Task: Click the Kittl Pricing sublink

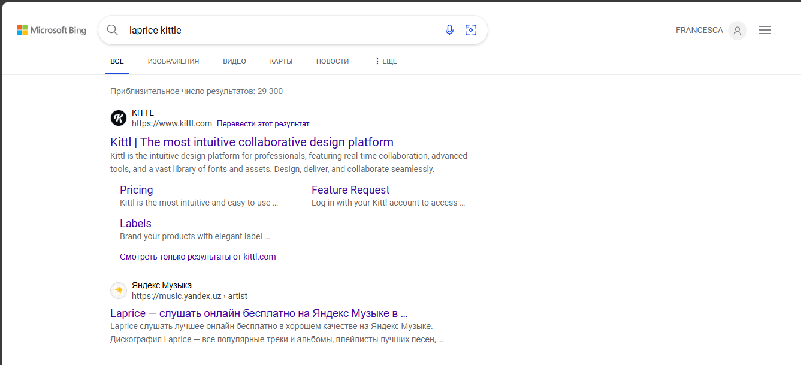Action: tap(137, 190)
